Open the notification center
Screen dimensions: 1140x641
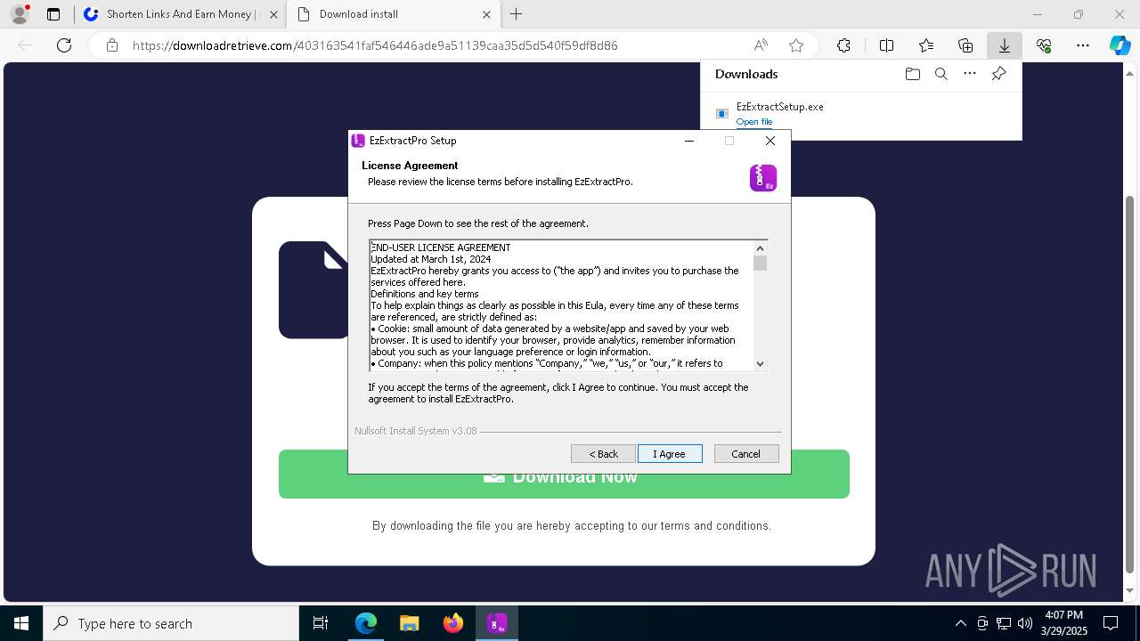(1111, 623)
